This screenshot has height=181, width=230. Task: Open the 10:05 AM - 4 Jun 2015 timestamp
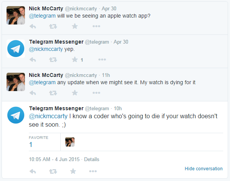(x=54, y=159)
